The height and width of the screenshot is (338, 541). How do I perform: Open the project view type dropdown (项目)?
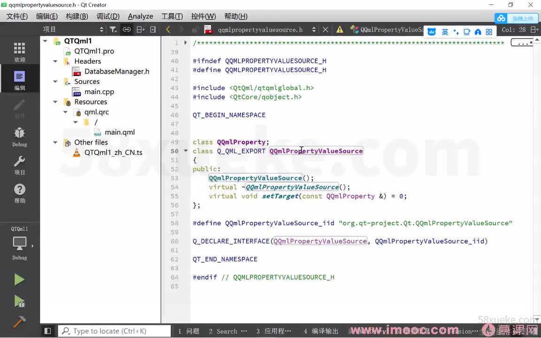(73, 30)
